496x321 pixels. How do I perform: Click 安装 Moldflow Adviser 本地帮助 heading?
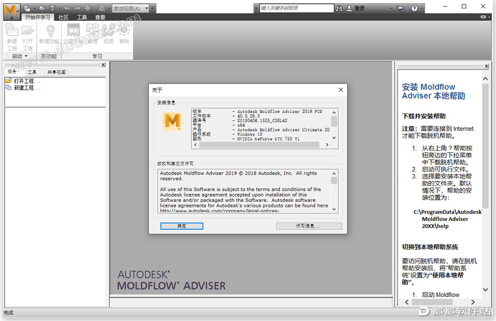pos(433,91)
